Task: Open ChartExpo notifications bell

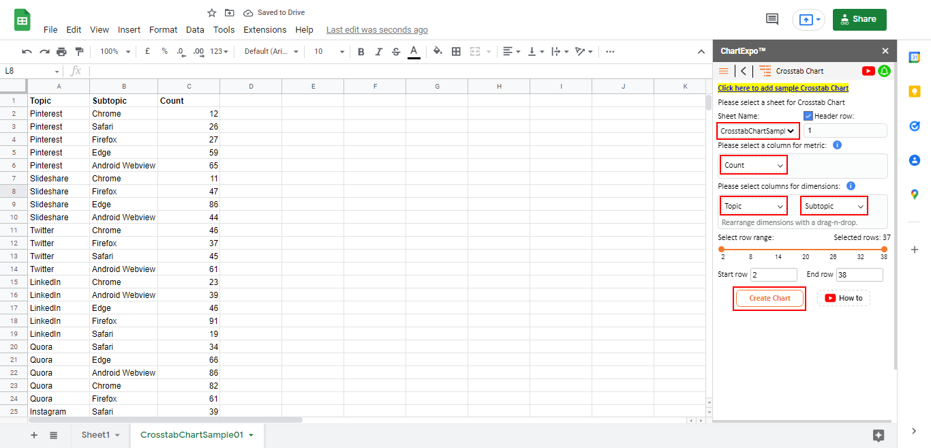Action: click(885, 71)
